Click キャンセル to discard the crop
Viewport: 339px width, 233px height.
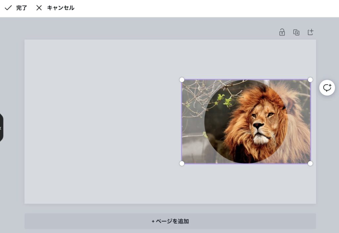[x=55, y=8]
